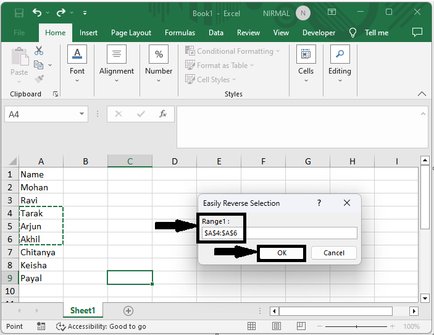Expand the Editing group
Viewport: 434px width, 335px height.
340,64
